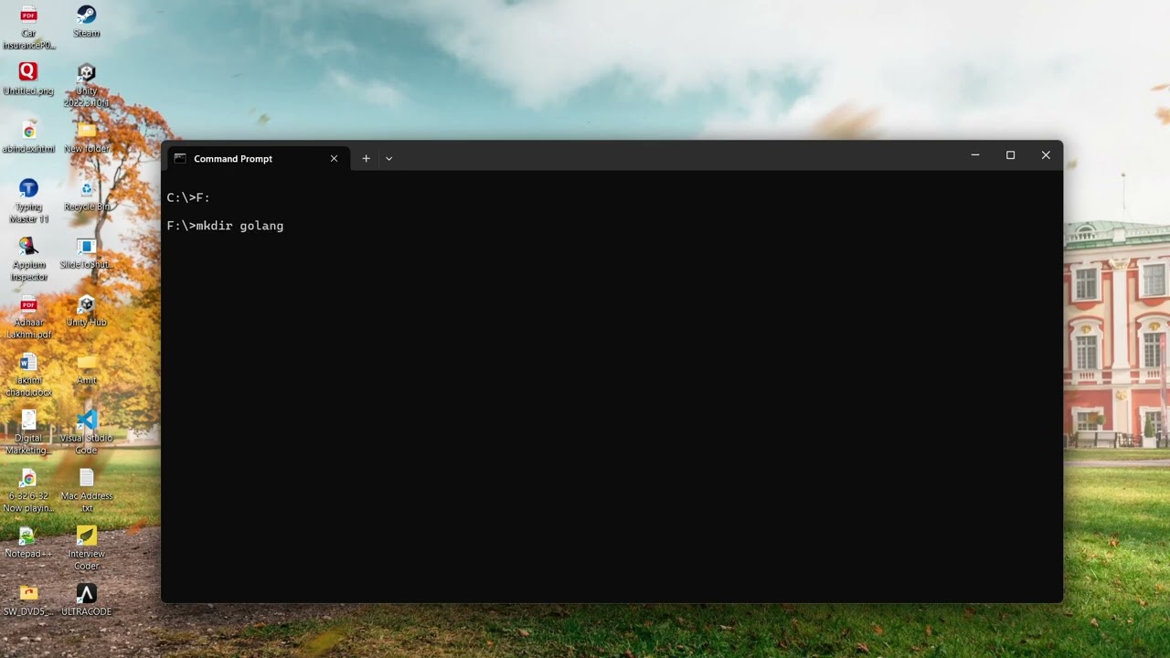The height and width of the screenshot is (658, 1170).
Task: Close the Command Prompt tab
Action: pyautogui.click(x=334, y=158)
